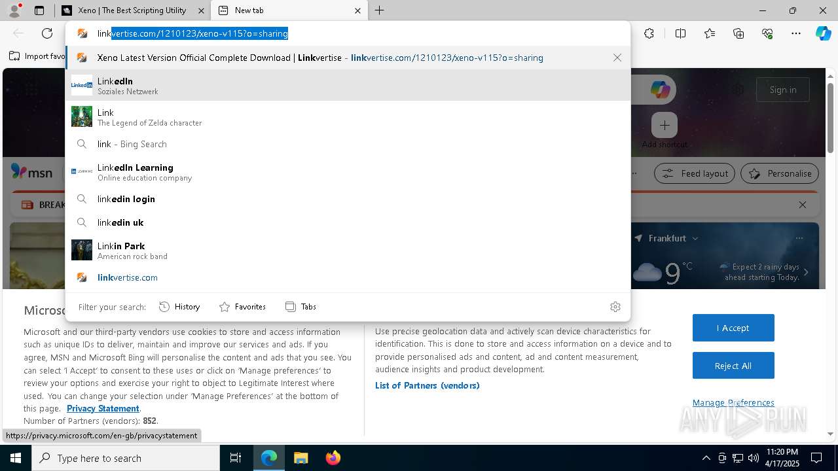
Task: Open List of Partners (vendors) link
Action: pyautogui.click(x=428, y=385)
